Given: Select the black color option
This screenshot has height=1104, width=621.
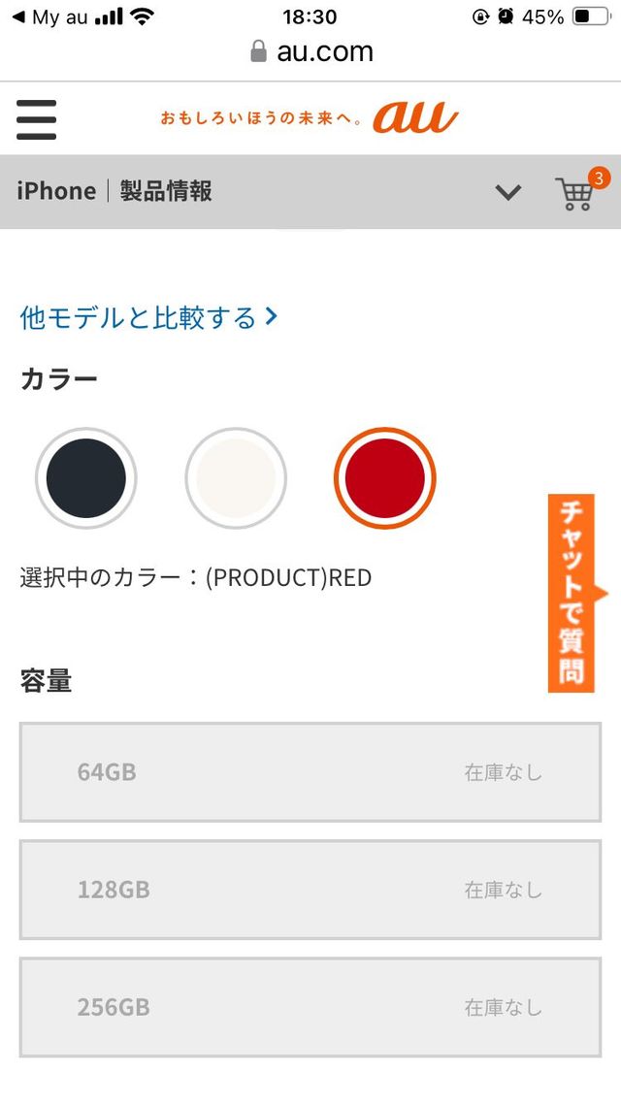Looking at the screenshot, I should (x=86, y=478).
